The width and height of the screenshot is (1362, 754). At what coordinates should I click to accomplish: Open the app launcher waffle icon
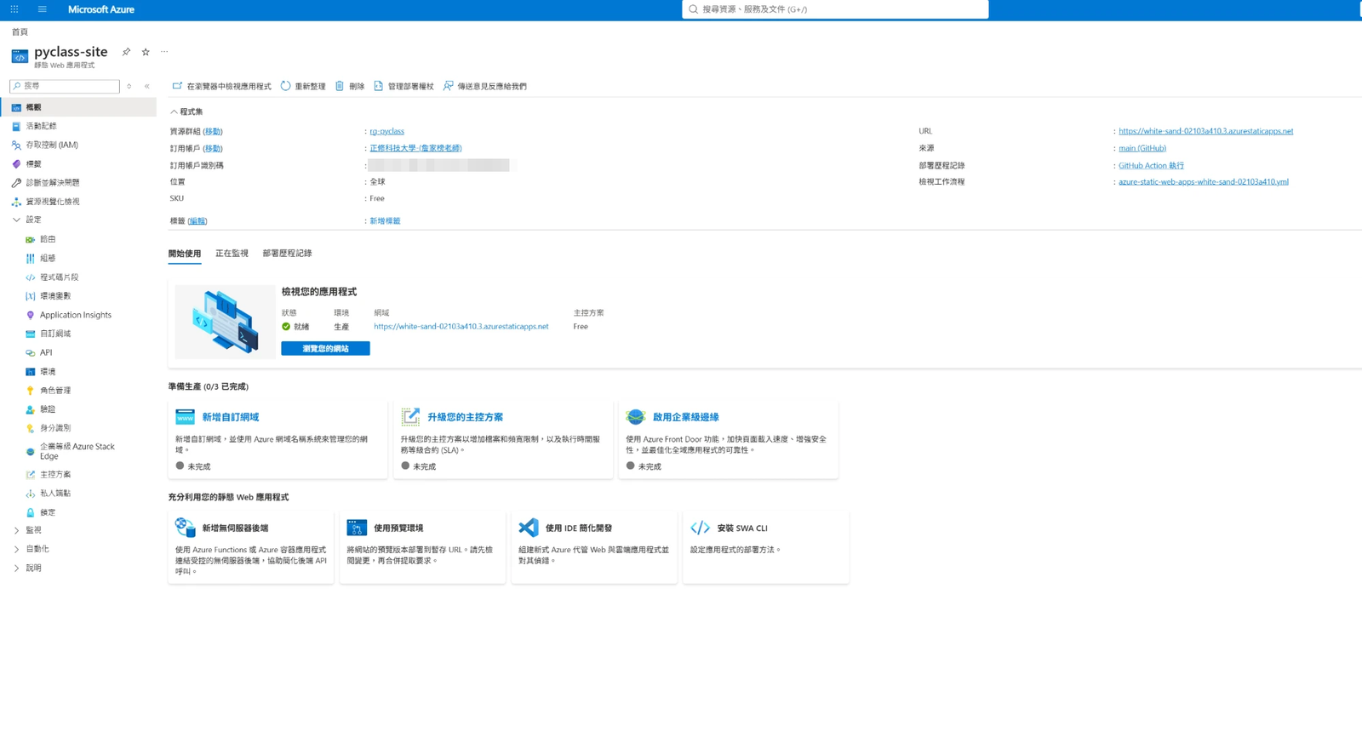(14, 9)
